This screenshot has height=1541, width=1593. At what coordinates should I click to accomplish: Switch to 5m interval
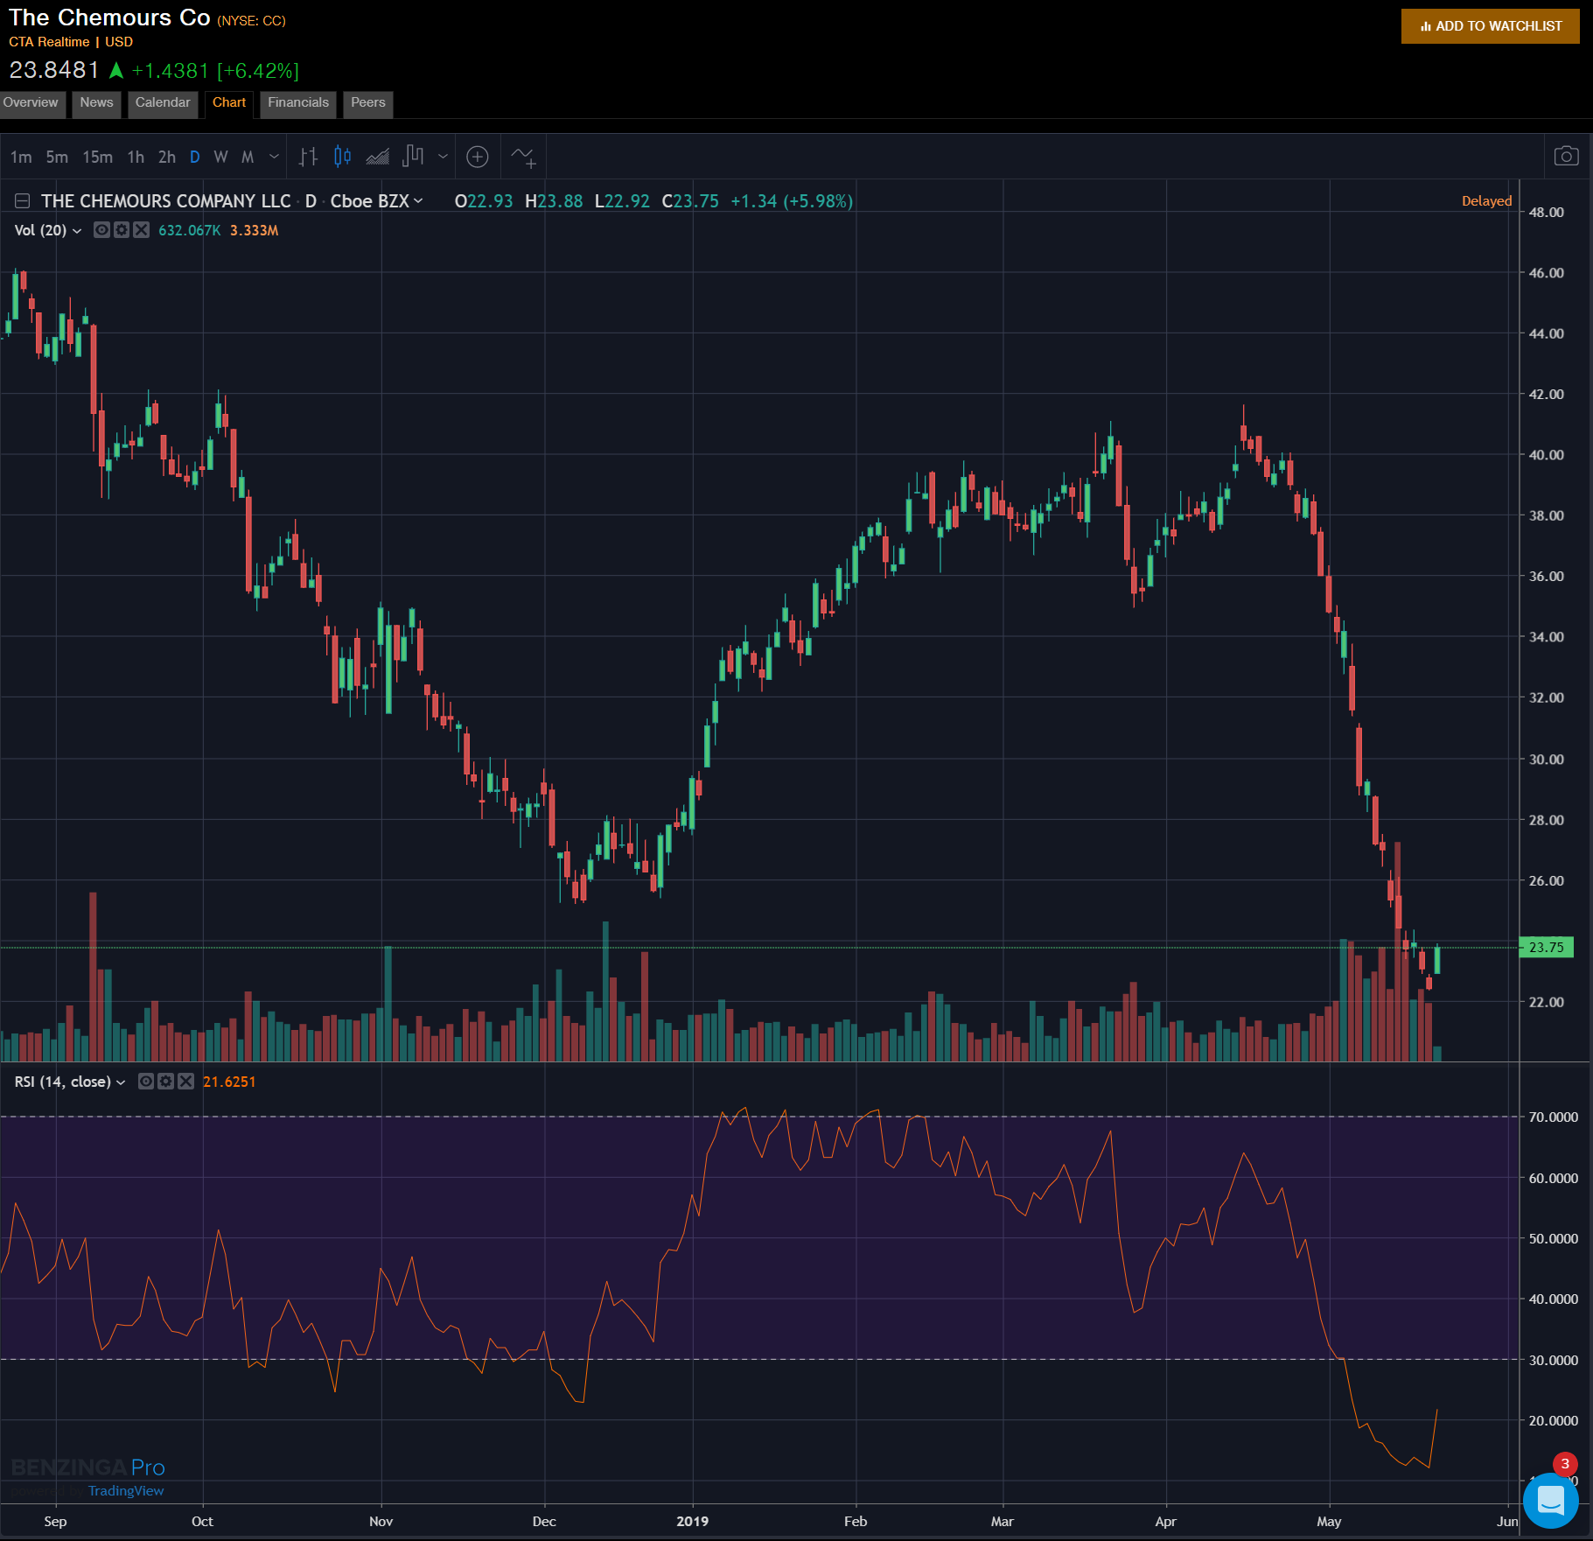[x=57, y=157]
